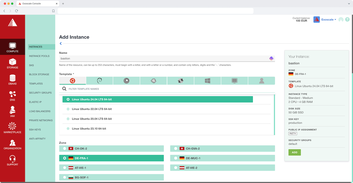Select Linux Ubuntu 22.04 LTS 64-bit template
Viewport: 353px width, 183px height.
pos(166,109)
